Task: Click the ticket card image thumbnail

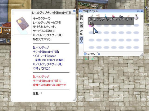Action: click(x=22, y=23)
